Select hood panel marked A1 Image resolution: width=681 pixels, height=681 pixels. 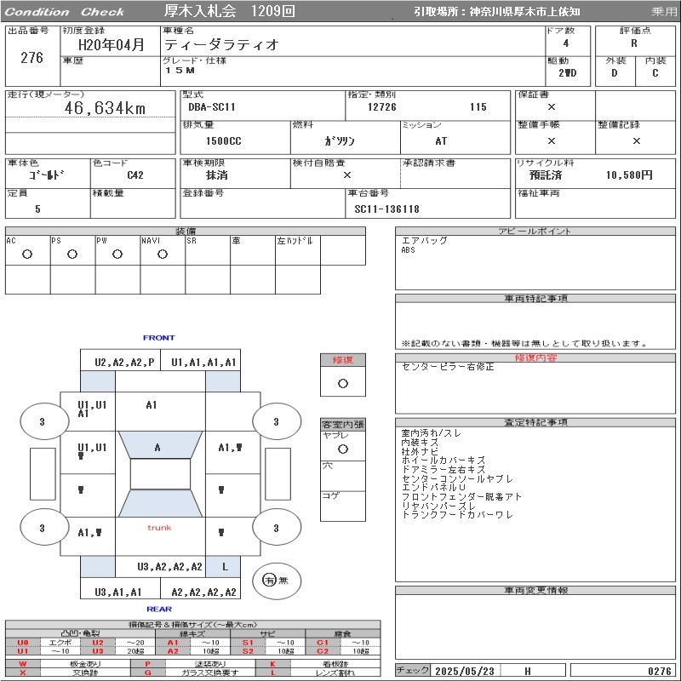point(152,405)
